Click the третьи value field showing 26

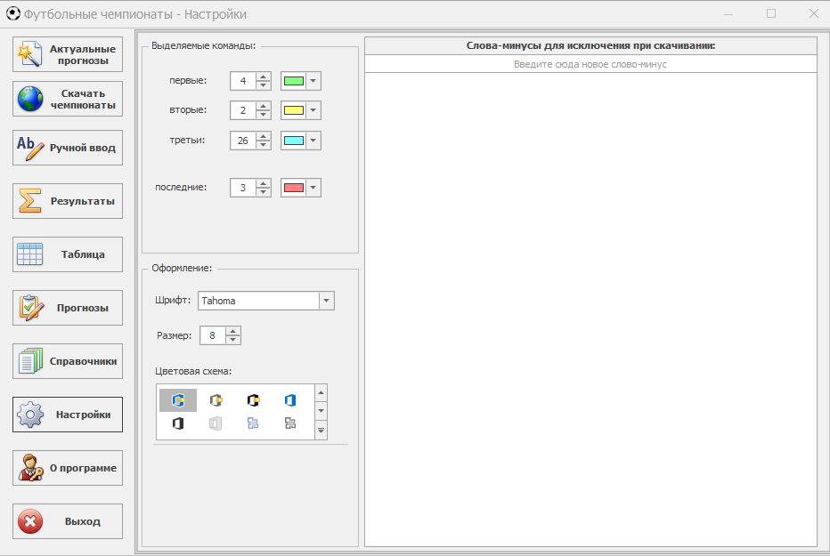(243, 141)
